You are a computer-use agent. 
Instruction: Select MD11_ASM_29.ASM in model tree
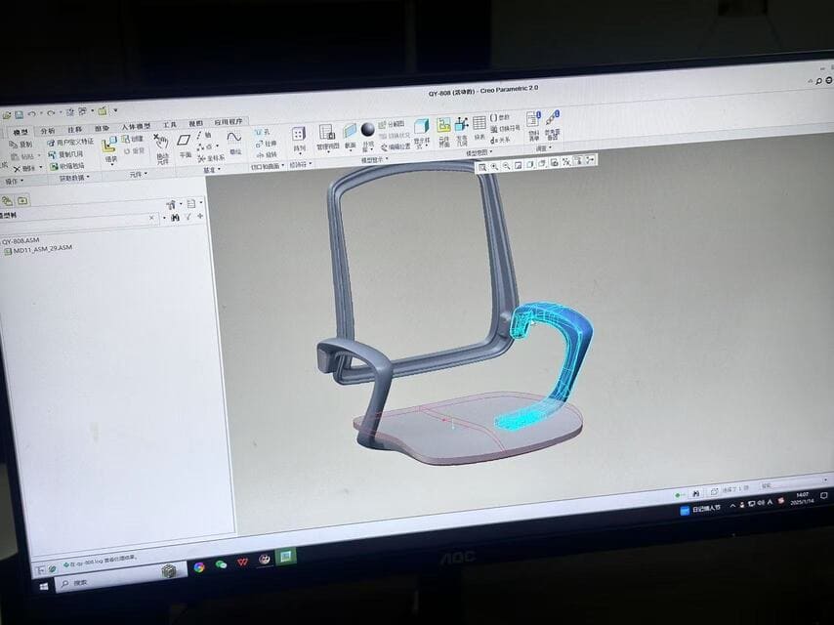pos(42,249)
